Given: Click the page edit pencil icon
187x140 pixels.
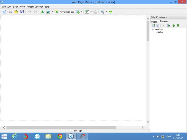Looking at the screenshot, I should (x=87, y=12).
